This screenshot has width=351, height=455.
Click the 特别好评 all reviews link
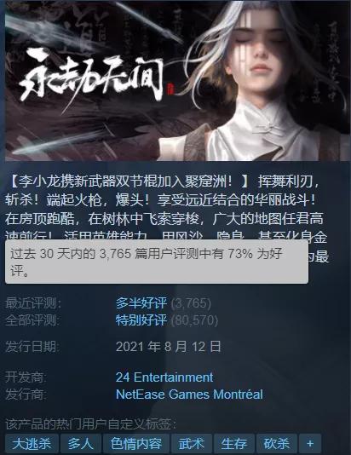point(141,320)
